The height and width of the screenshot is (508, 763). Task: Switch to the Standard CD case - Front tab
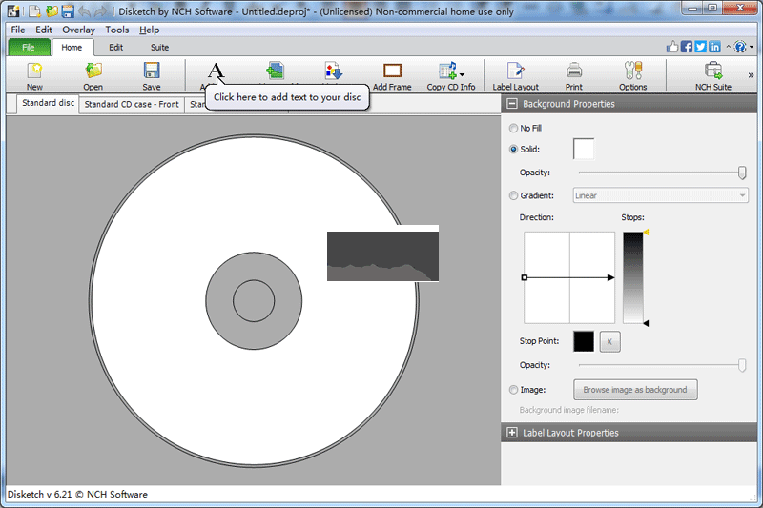click(132, 104)
